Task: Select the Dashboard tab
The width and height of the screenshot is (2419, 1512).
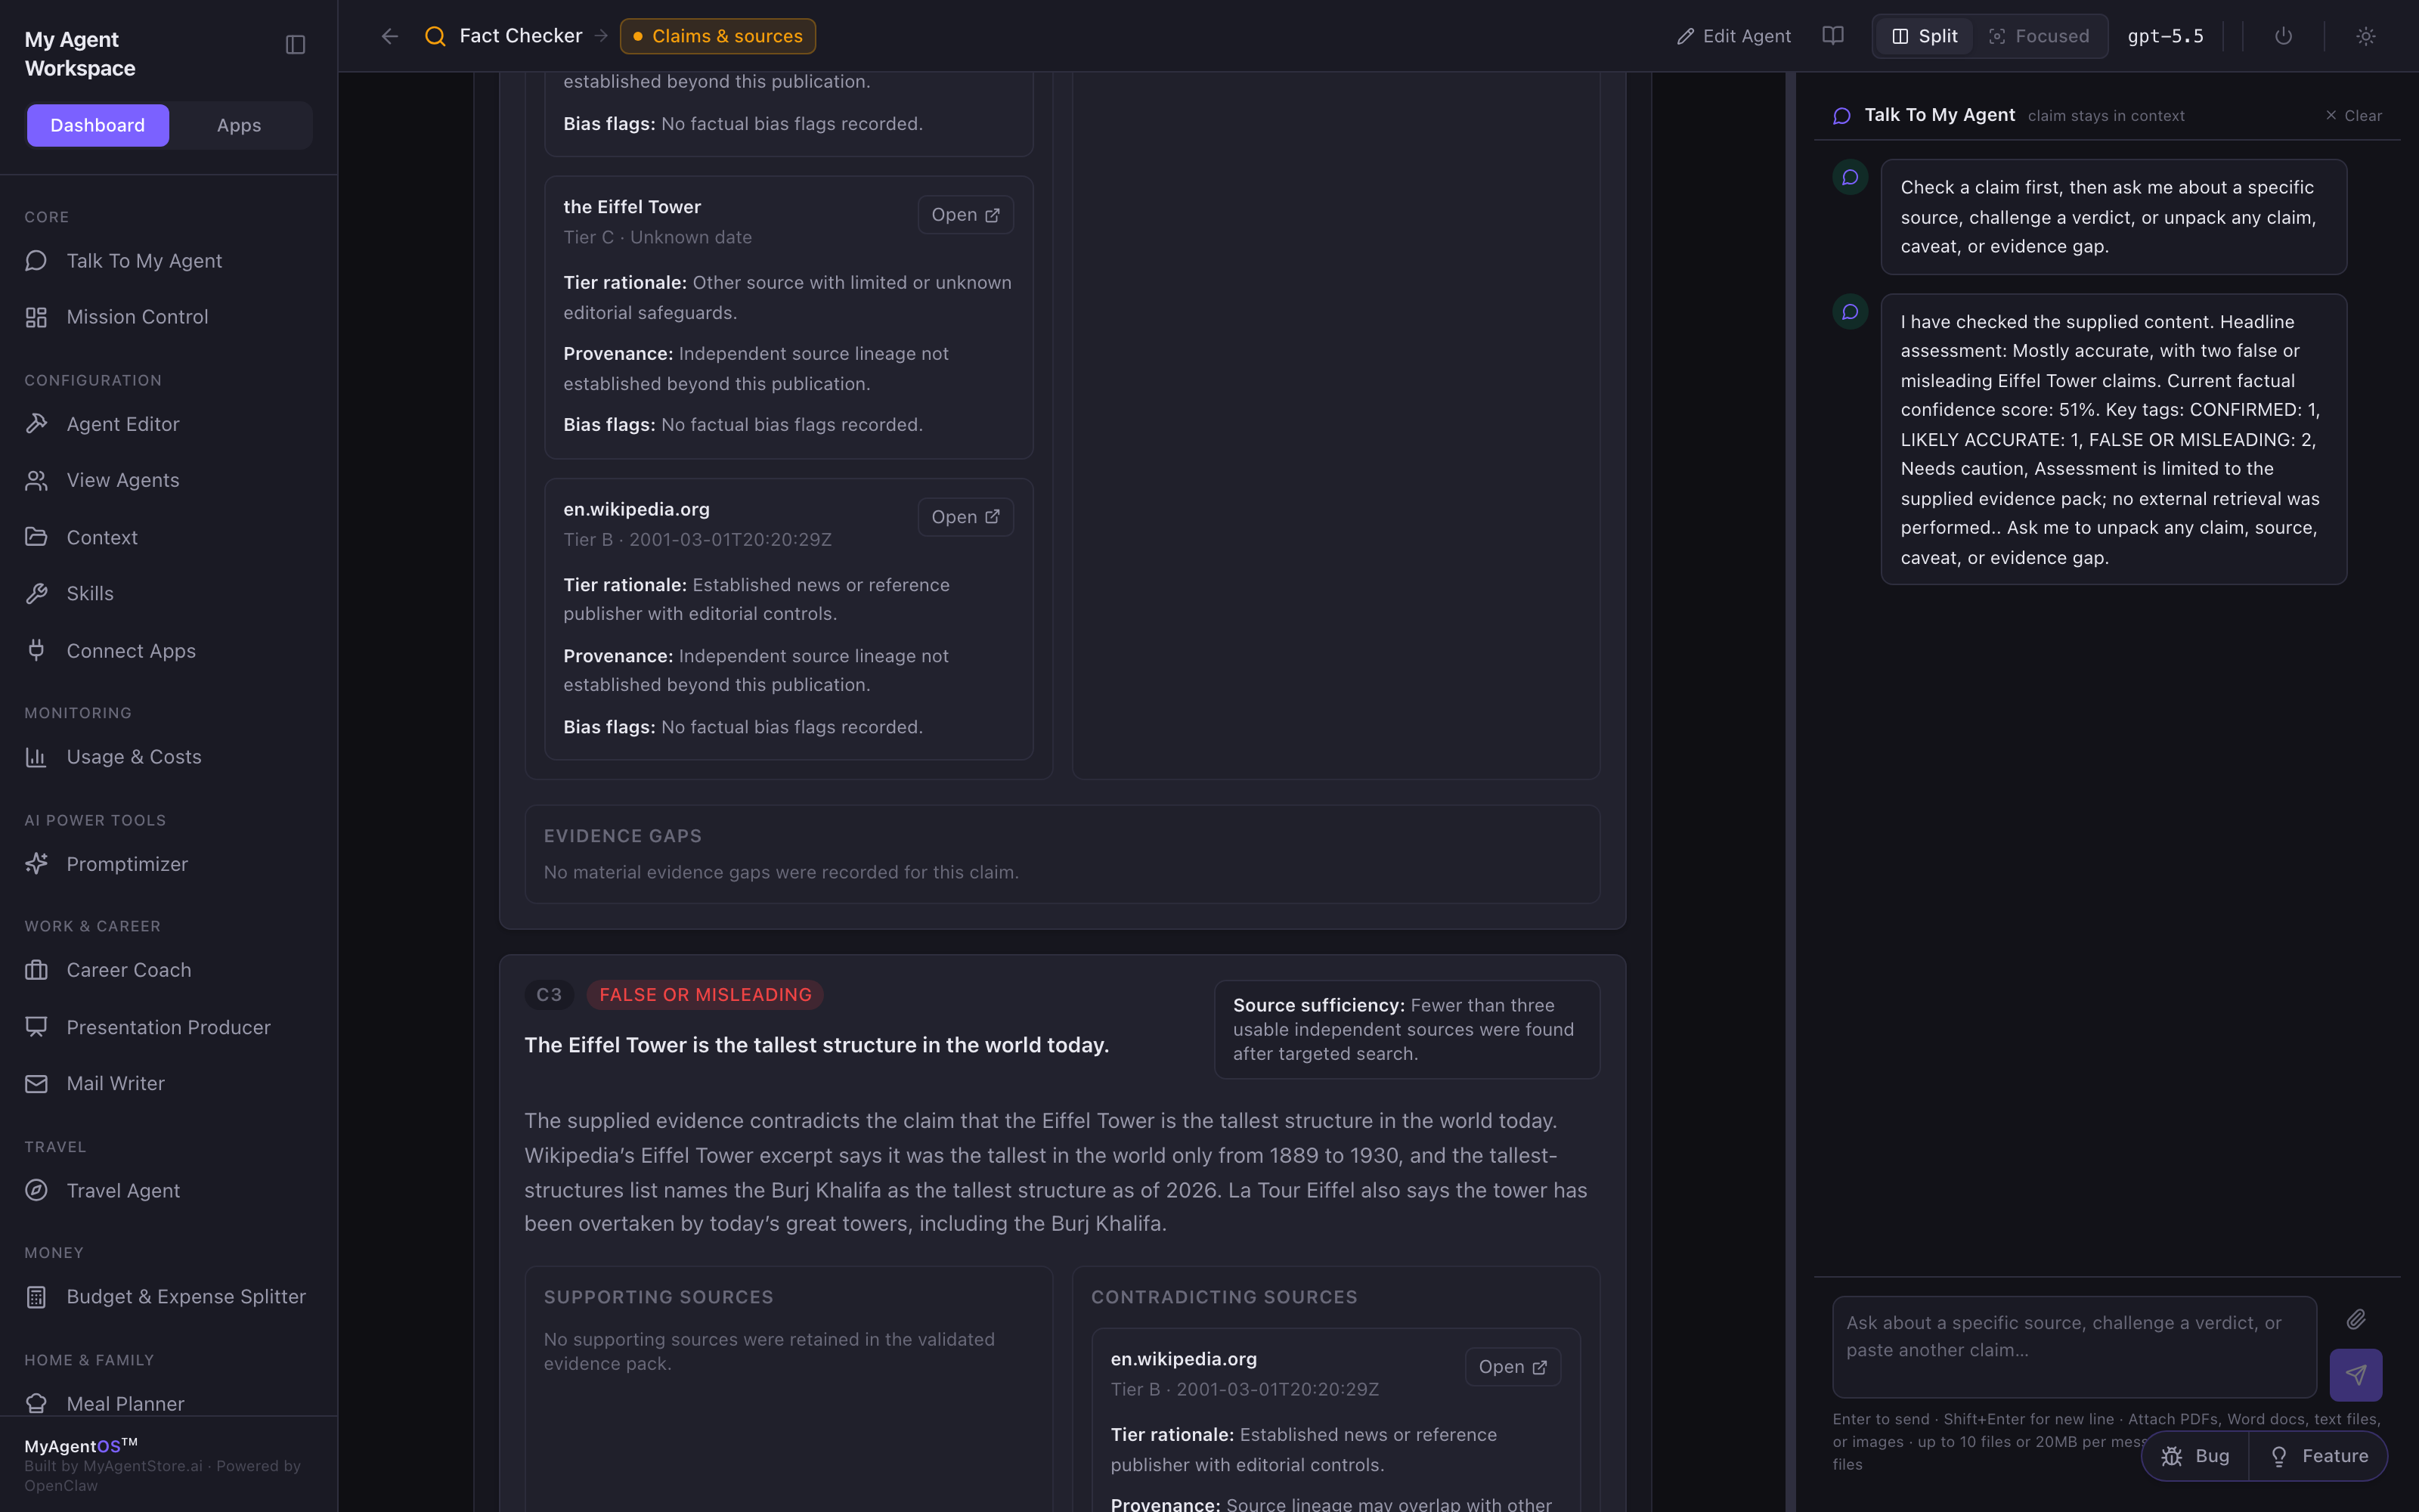Action: tap(98, 125)
